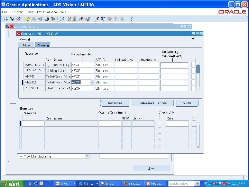Open the taskbar dropdown next to 5 In... group
The height and width of the screenshot is (187, 249).
[x=97, y=184]
